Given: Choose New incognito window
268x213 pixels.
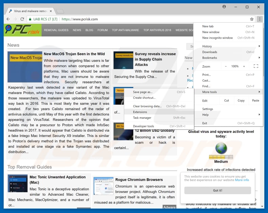Looking at the screenshot, I should [228, 38].
